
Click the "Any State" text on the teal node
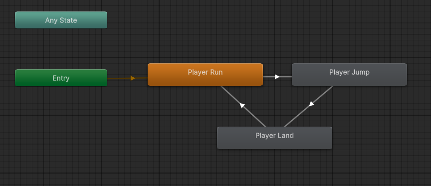(61, 20)
